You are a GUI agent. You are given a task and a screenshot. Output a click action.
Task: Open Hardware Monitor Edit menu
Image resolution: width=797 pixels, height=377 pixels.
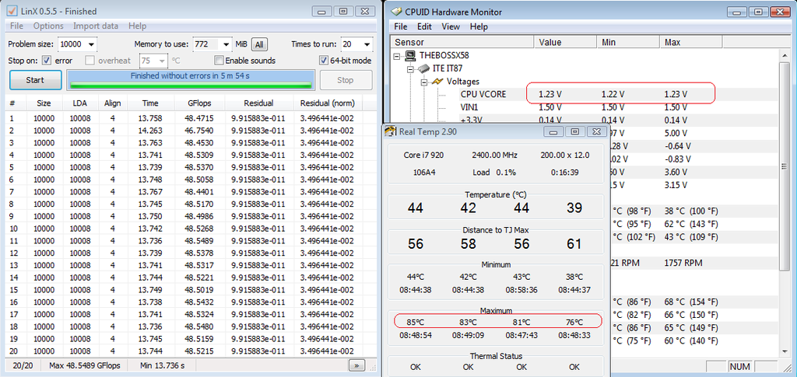point(424,26)
